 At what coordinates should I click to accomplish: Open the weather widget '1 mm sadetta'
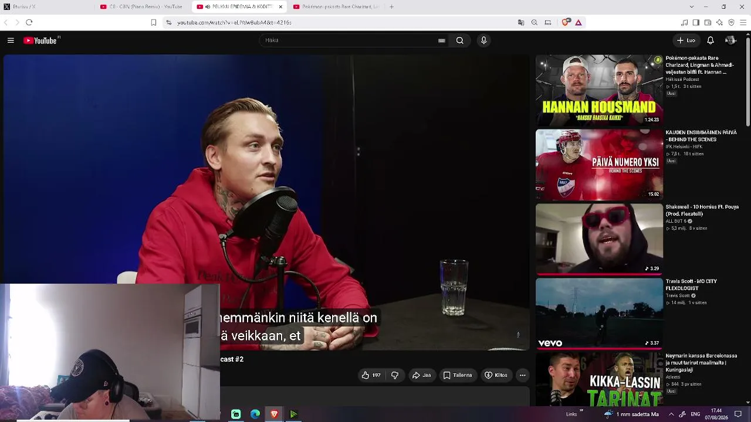pyautogui.click(x=631, y=414)
